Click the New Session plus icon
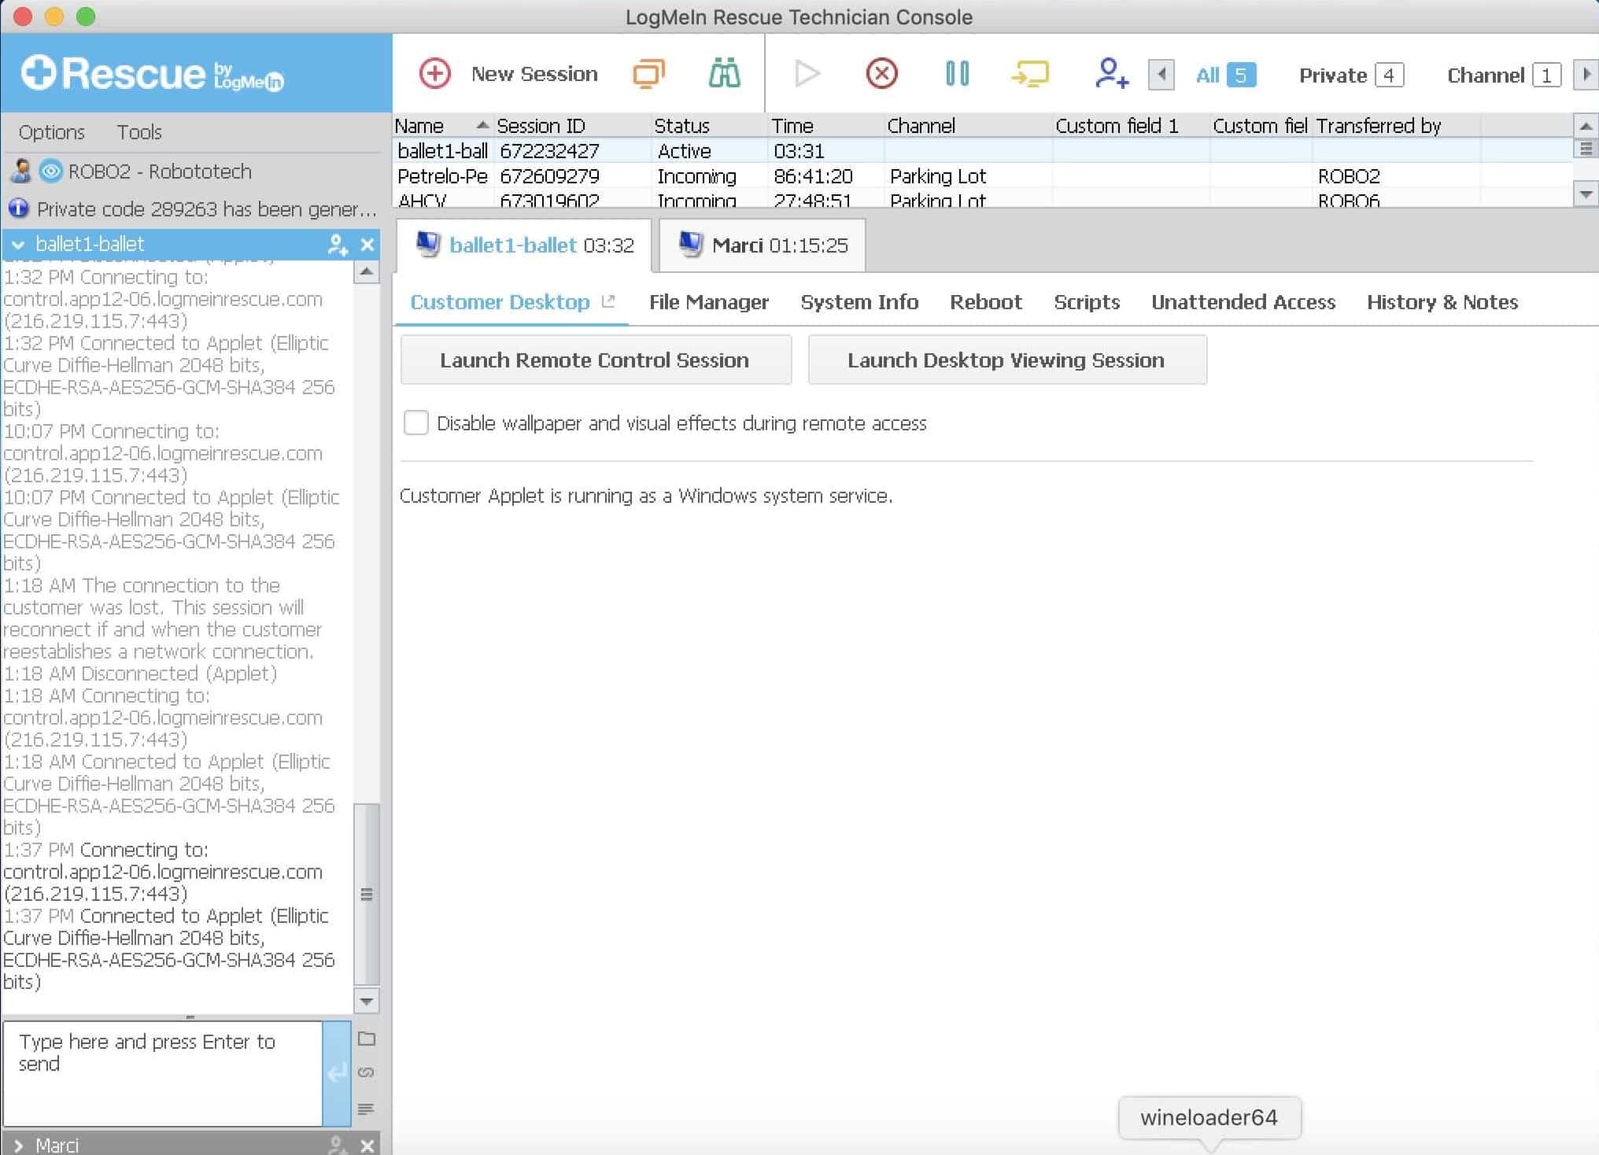1599x1155 pixels. click(x=434, y=74)
